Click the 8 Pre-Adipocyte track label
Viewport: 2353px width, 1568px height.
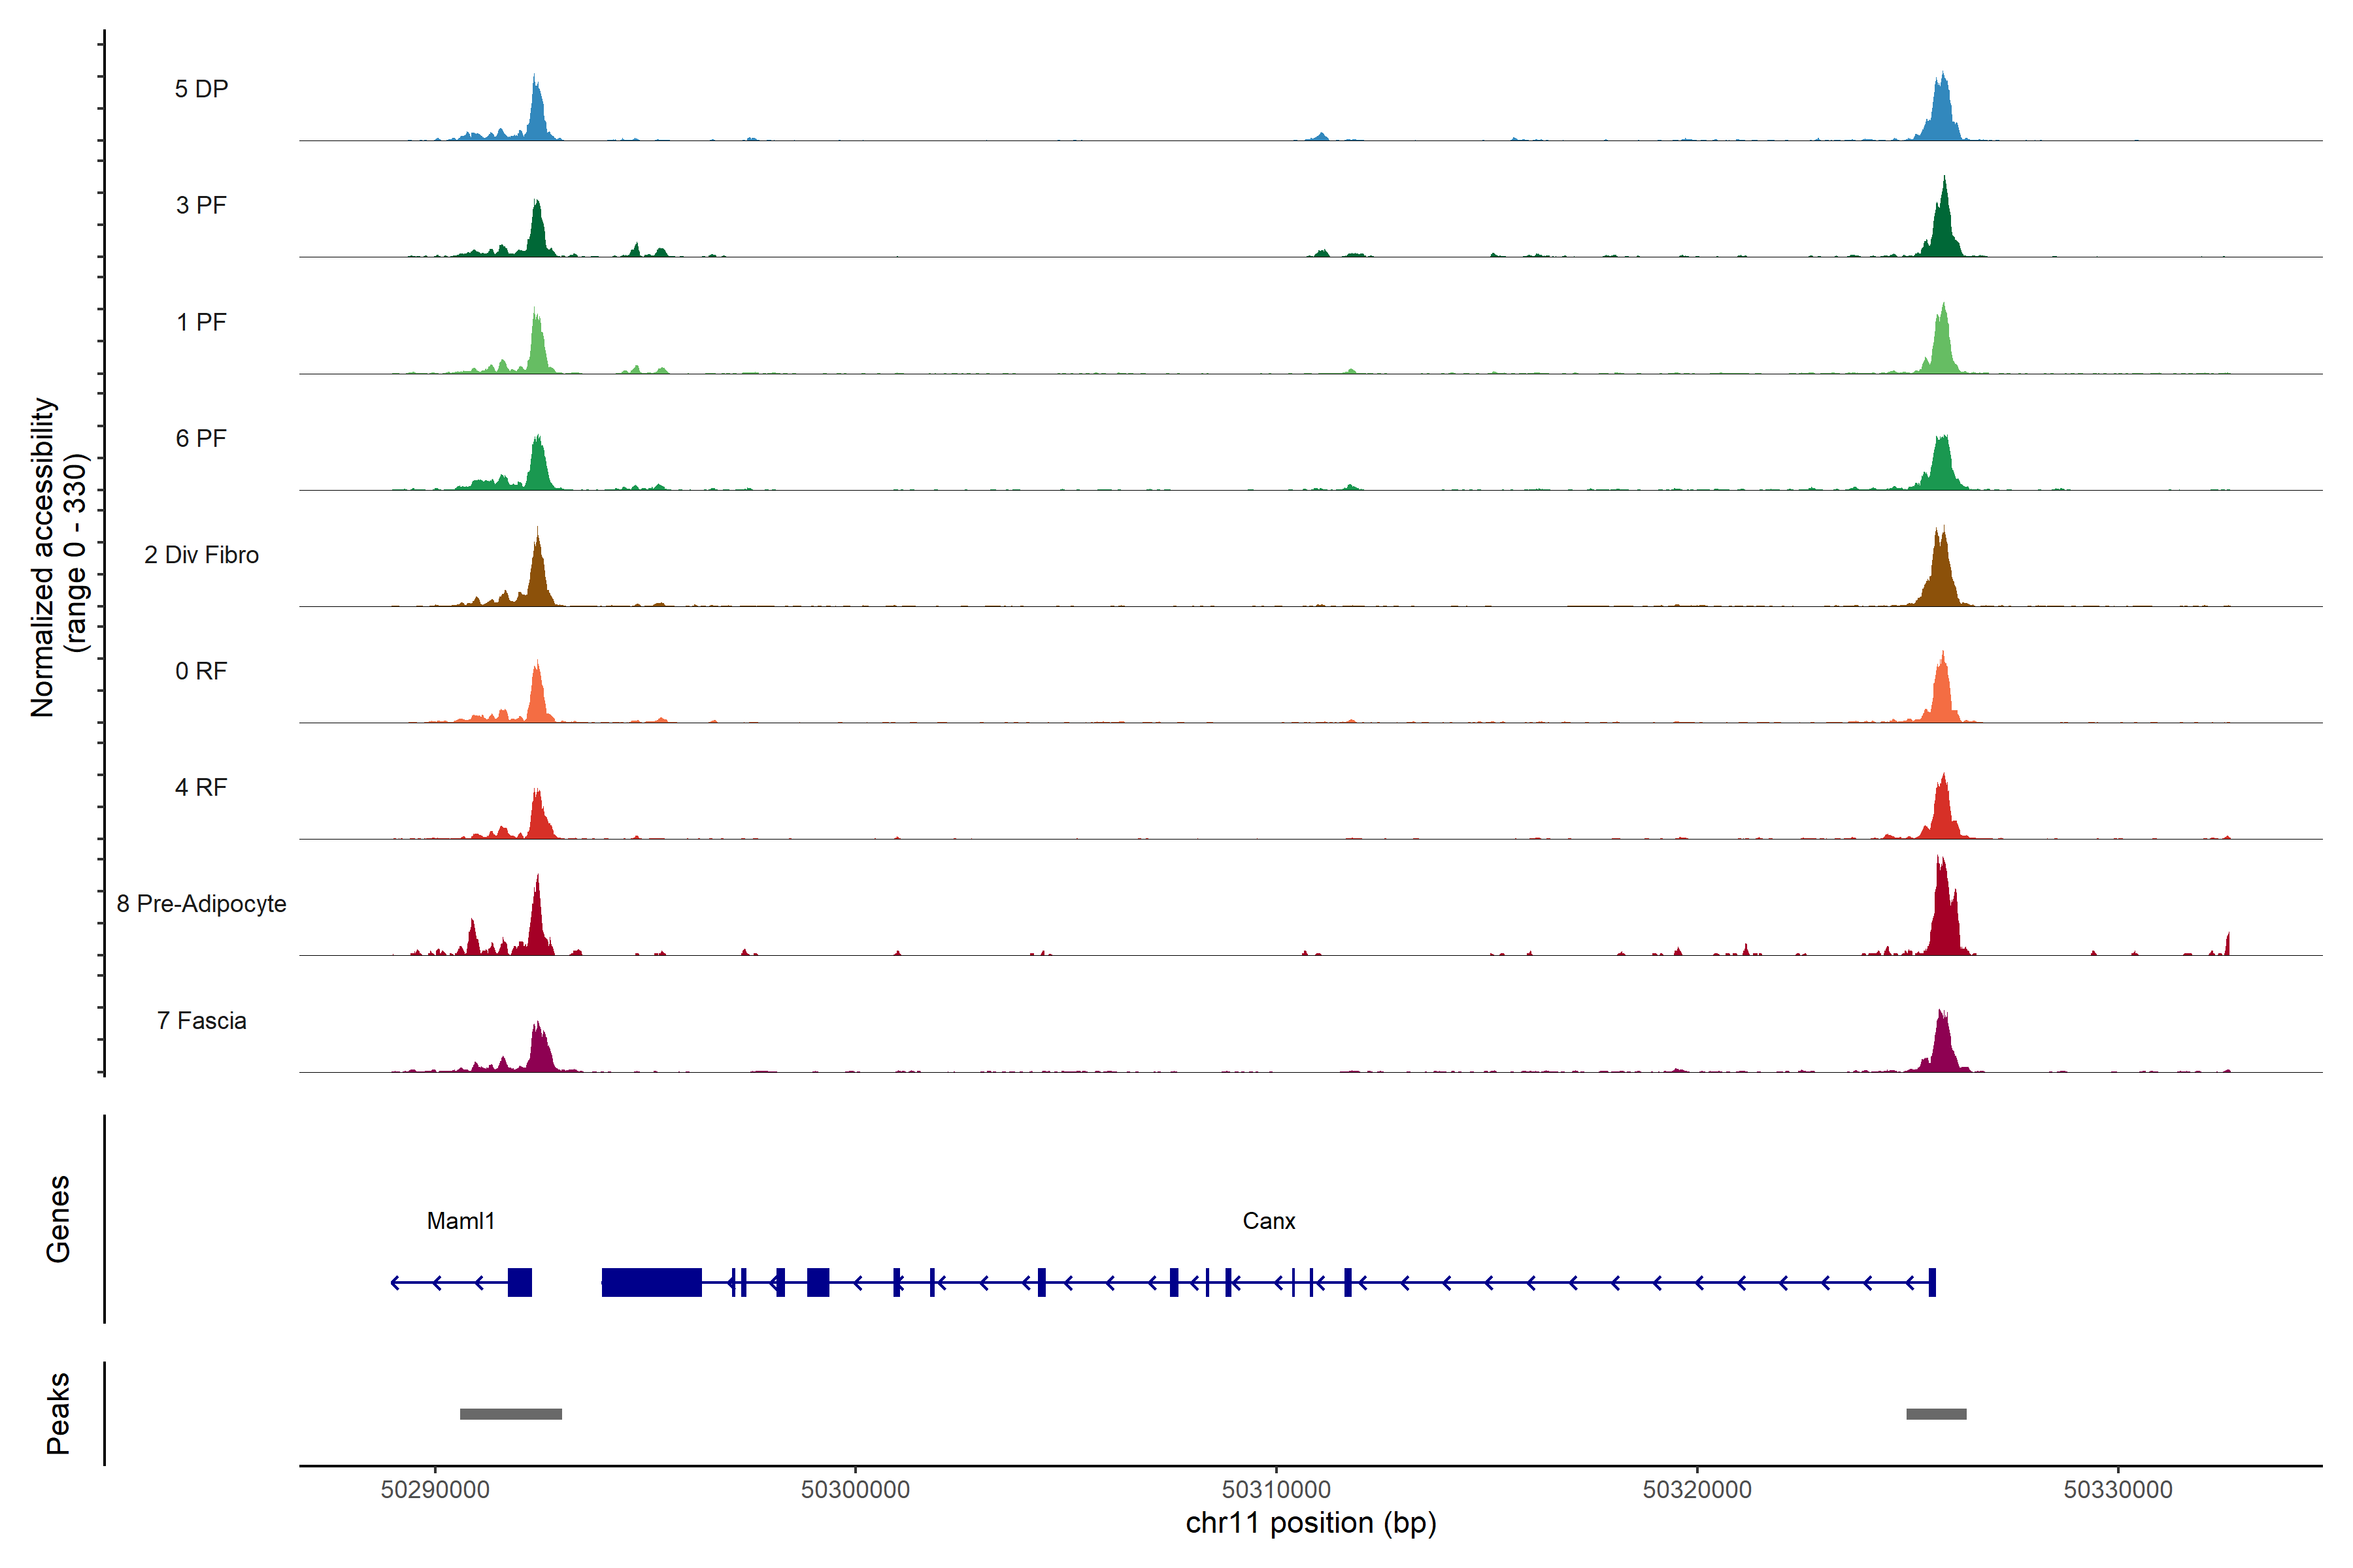coord(201,904)
